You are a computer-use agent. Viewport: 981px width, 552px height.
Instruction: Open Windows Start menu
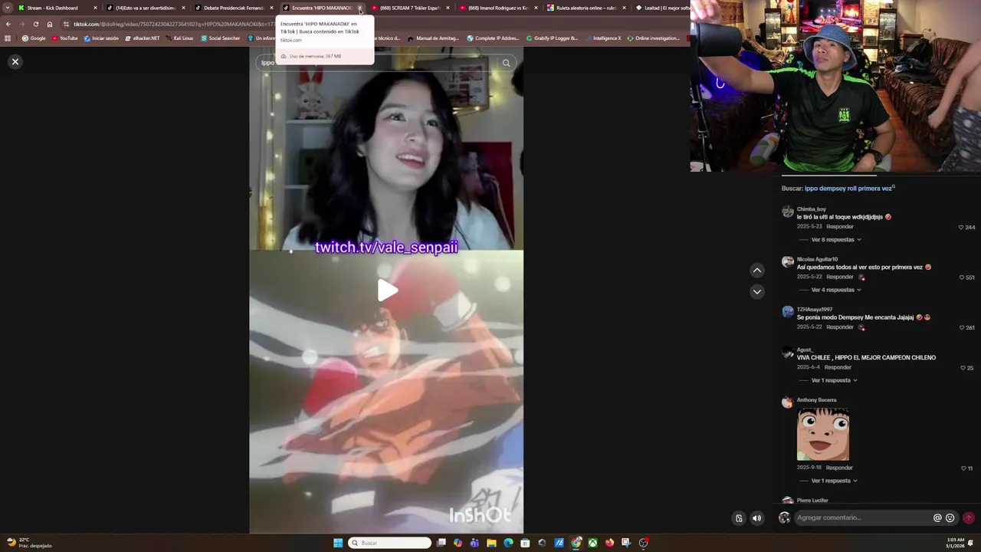click(x=338, y=543)
